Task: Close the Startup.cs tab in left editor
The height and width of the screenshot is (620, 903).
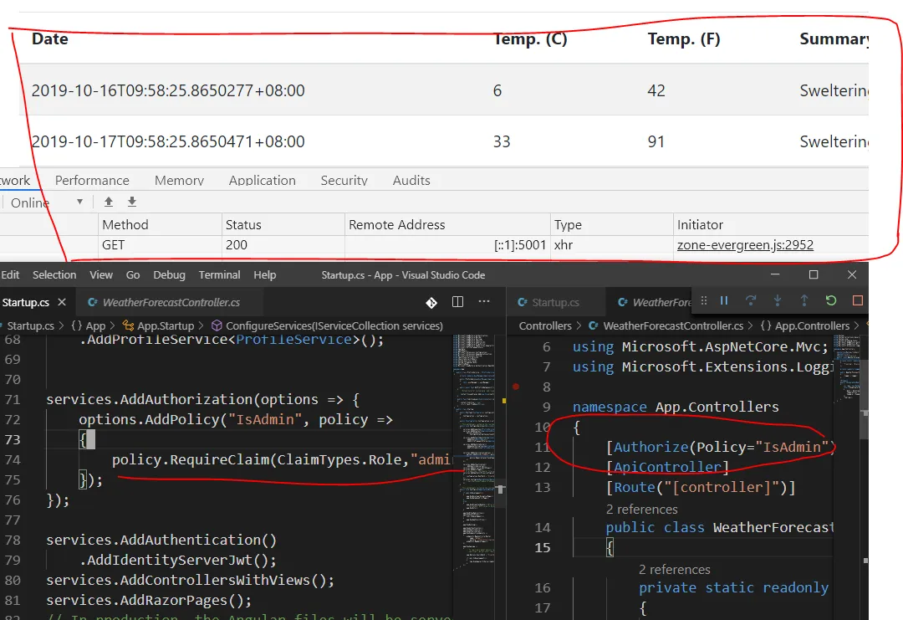Action: tap(62, 302)
